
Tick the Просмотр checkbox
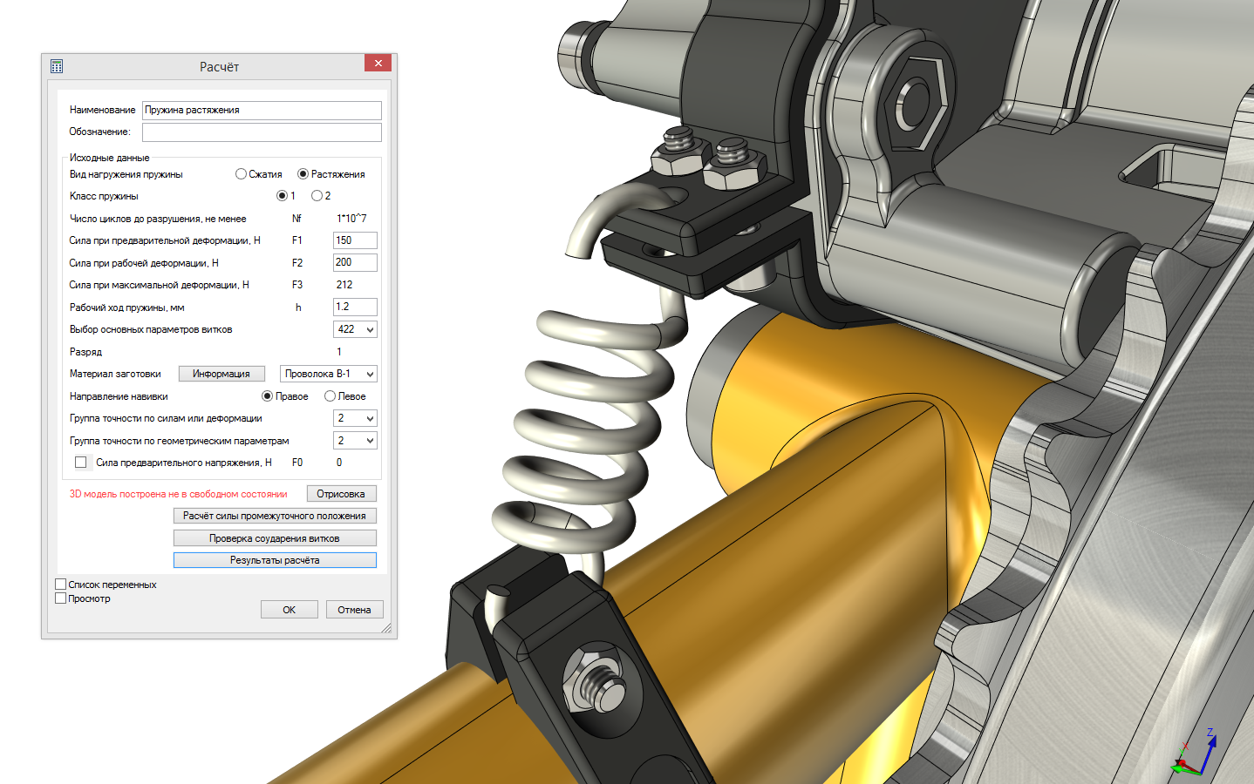(x=61, y=598)
